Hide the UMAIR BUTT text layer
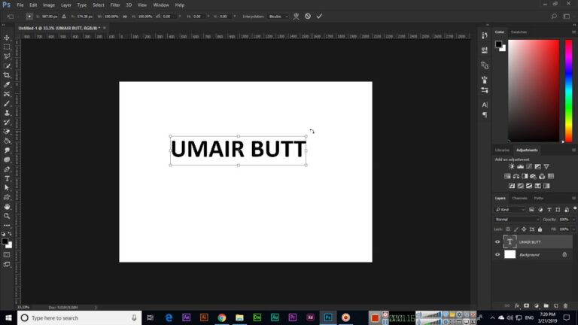Screen dimensions: 578x325 (x=497, y=242)
